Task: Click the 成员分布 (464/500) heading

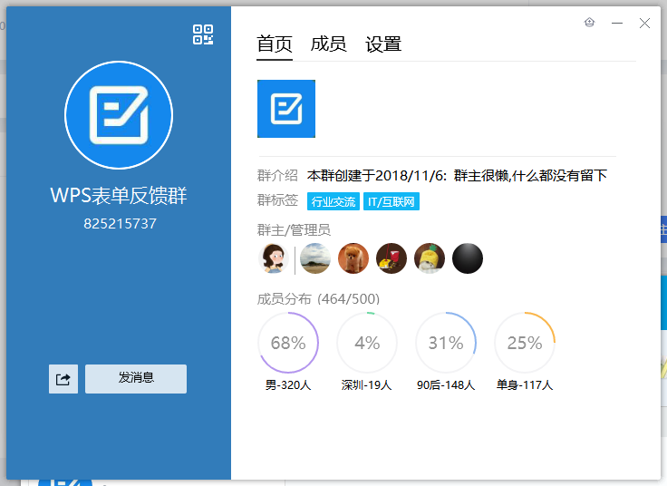Action: pos(318,299)
